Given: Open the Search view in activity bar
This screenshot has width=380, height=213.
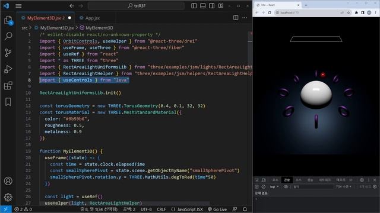Looking at the screenshot, I should coord(8,36).
